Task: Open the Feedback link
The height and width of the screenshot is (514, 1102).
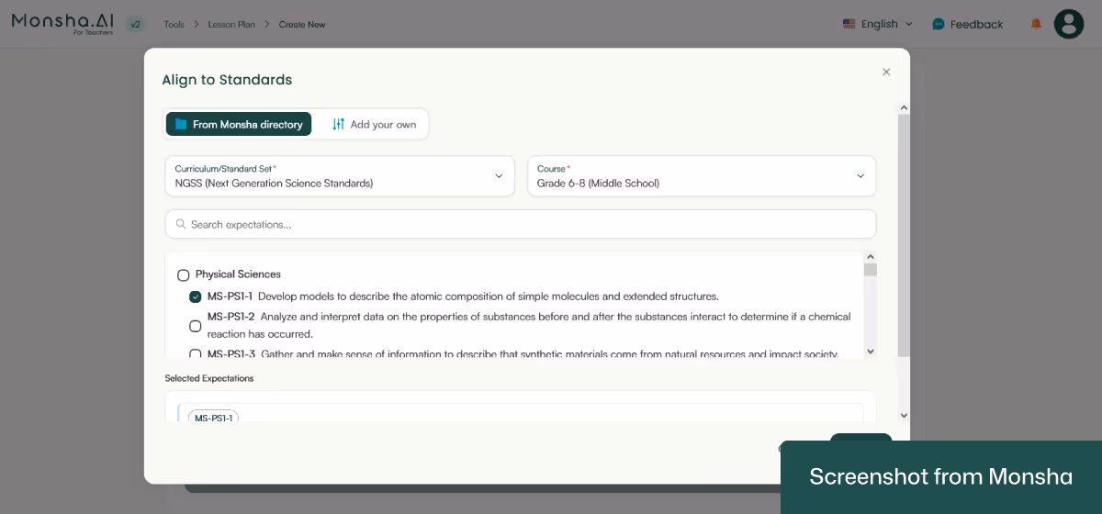Action: (968, 25)
